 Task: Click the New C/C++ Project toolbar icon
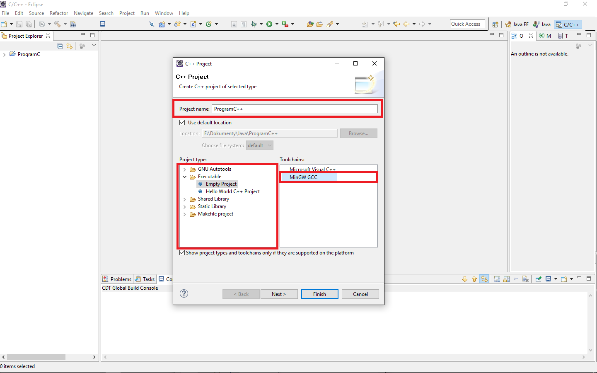point(162,24)
